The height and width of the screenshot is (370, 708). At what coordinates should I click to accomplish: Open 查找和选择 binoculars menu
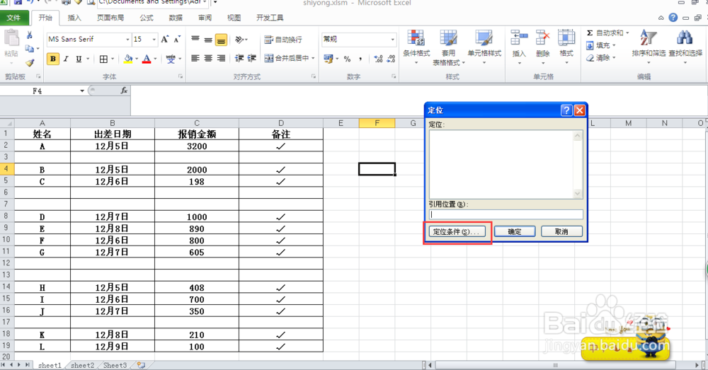pos(685,47)
